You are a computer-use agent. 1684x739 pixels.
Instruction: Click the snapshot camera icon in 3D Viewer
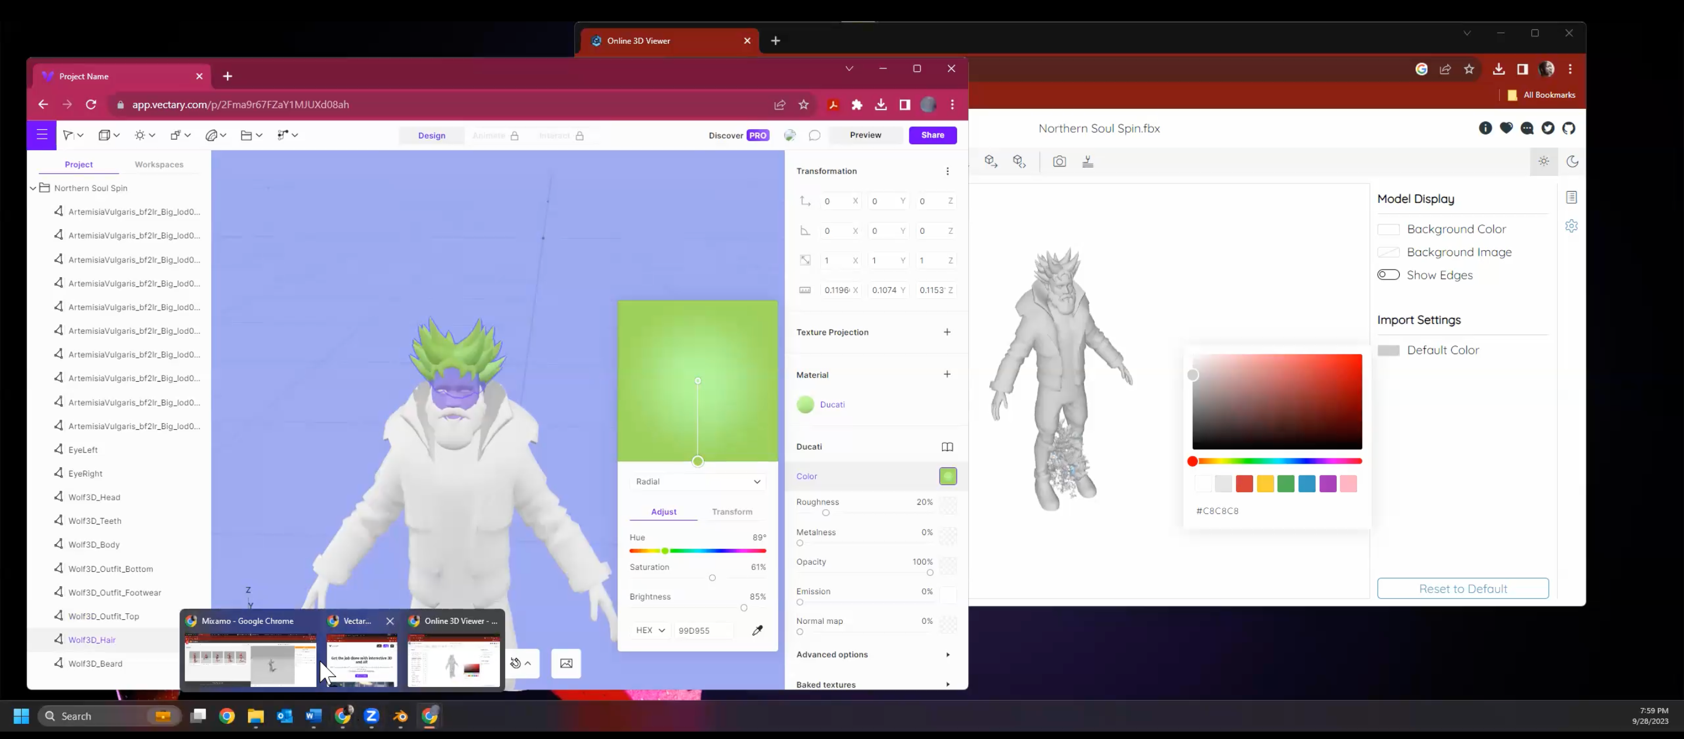tap(1059, 161)
